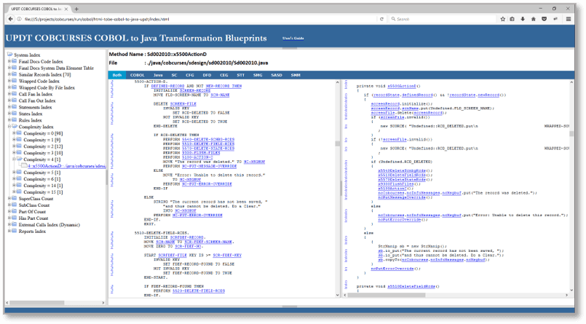Open the SNM tab
Viewport: 586px width, 324px height.
pos(296,75)
